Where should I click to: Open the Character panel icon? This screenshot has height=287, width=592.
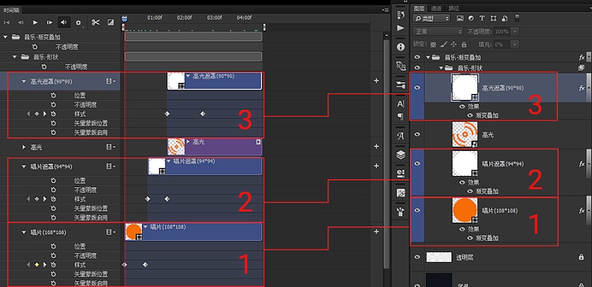point(400,104)
